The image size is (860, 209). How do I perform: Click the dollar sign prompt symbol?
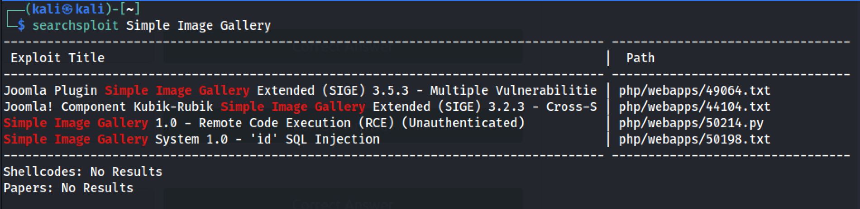click(21, 25)
